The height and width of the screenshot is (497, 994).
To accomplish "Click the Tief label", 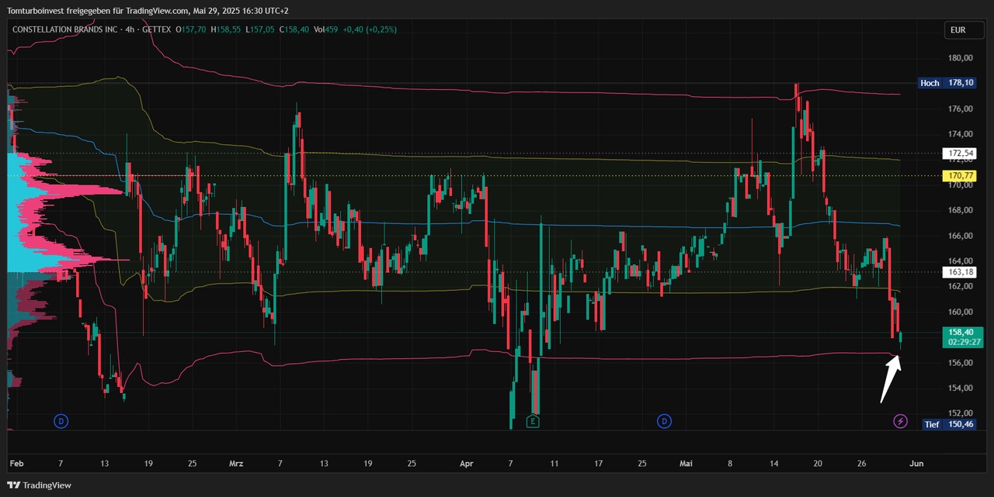I will (x=933, y=424).
